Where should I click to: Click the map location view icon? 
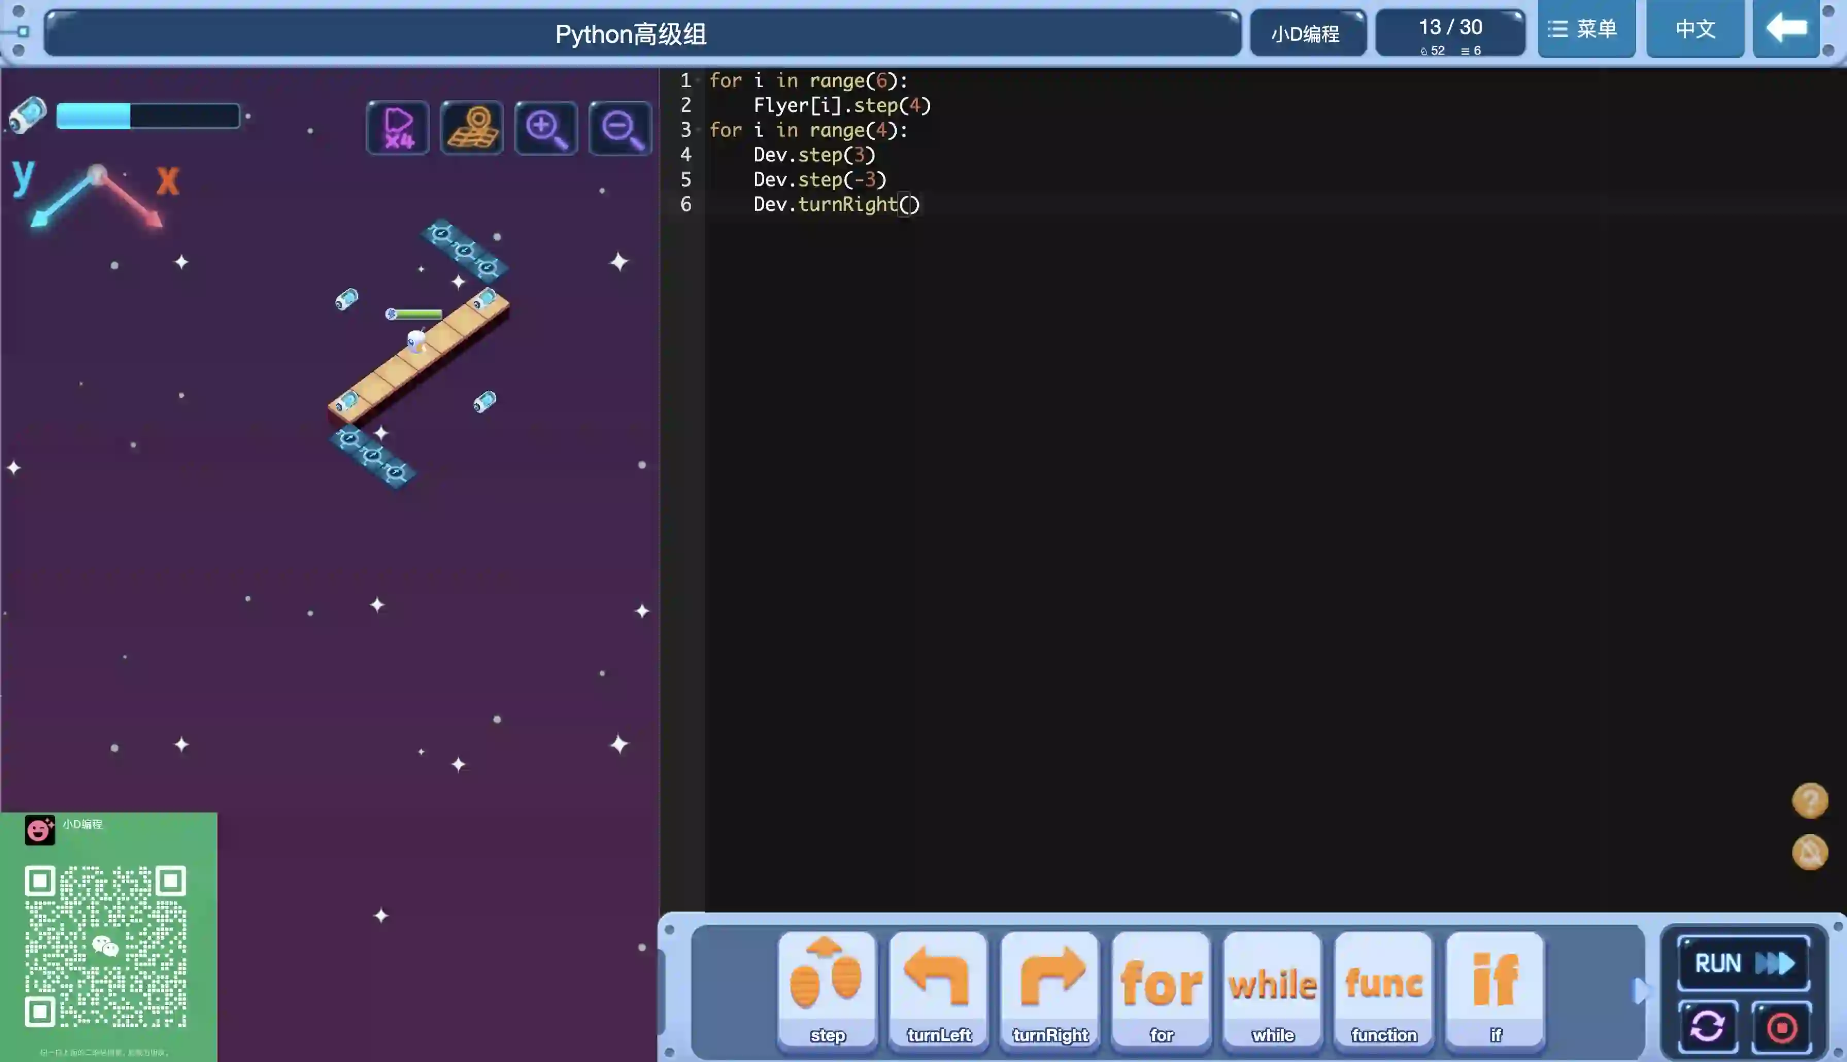pos(472,128)
